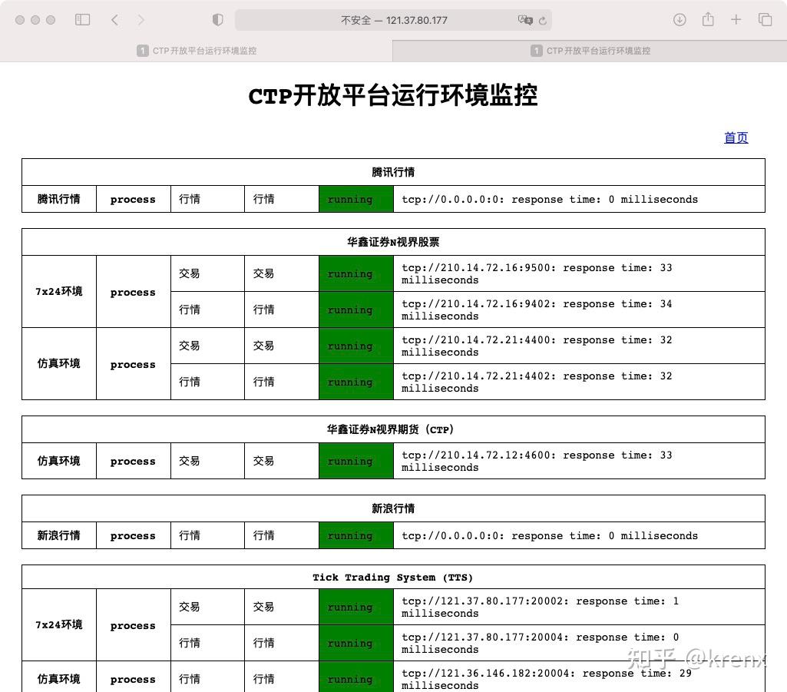Open a new tab with plus icon
Screen dimensions: 787x692
click(x=736, y=20)
